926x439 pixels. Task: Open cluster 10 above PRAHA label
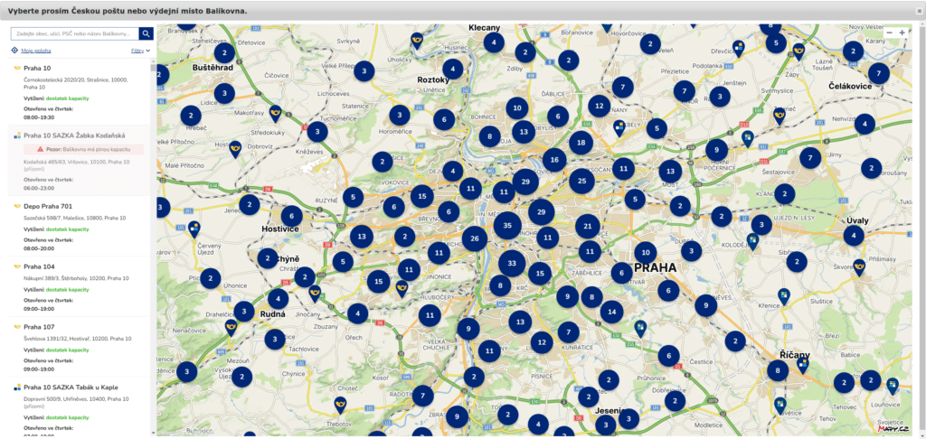click(646, 253)
